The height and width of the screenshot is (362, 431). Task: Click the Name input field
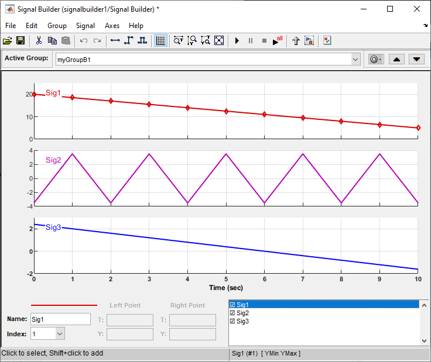60,319
